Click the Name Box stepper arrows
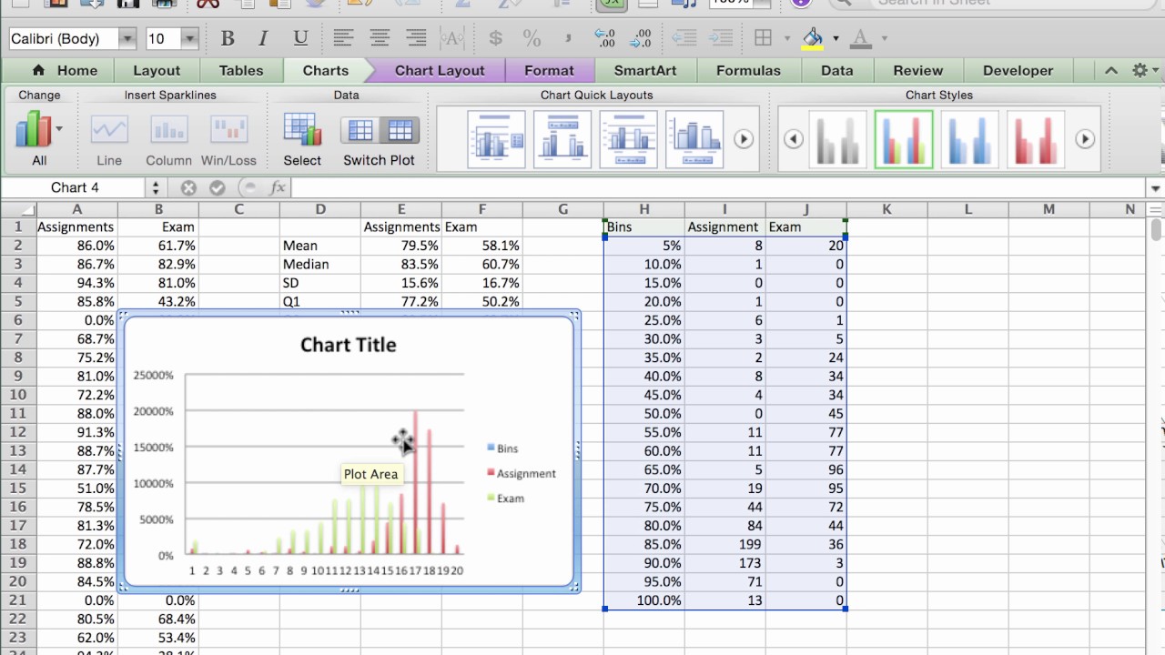 coord(156,187)
